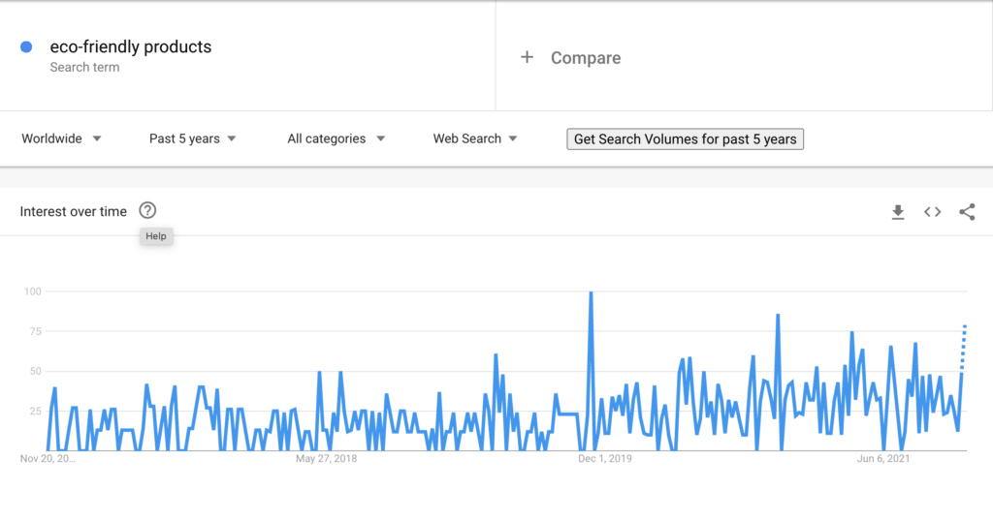Open the help question mark icon
Viewport: 993px width, 521px height.
(147, 210)
